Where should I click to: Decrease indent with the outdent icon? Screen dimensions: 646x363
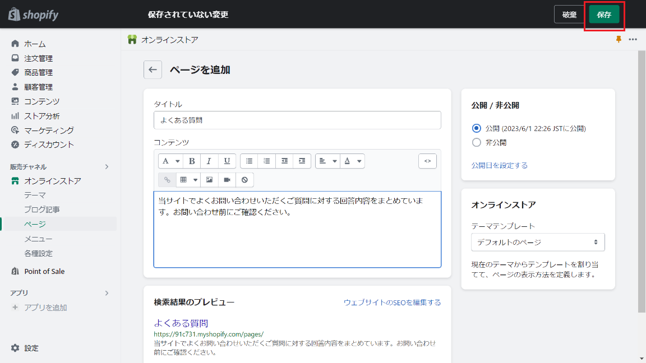tap(284, 161)
